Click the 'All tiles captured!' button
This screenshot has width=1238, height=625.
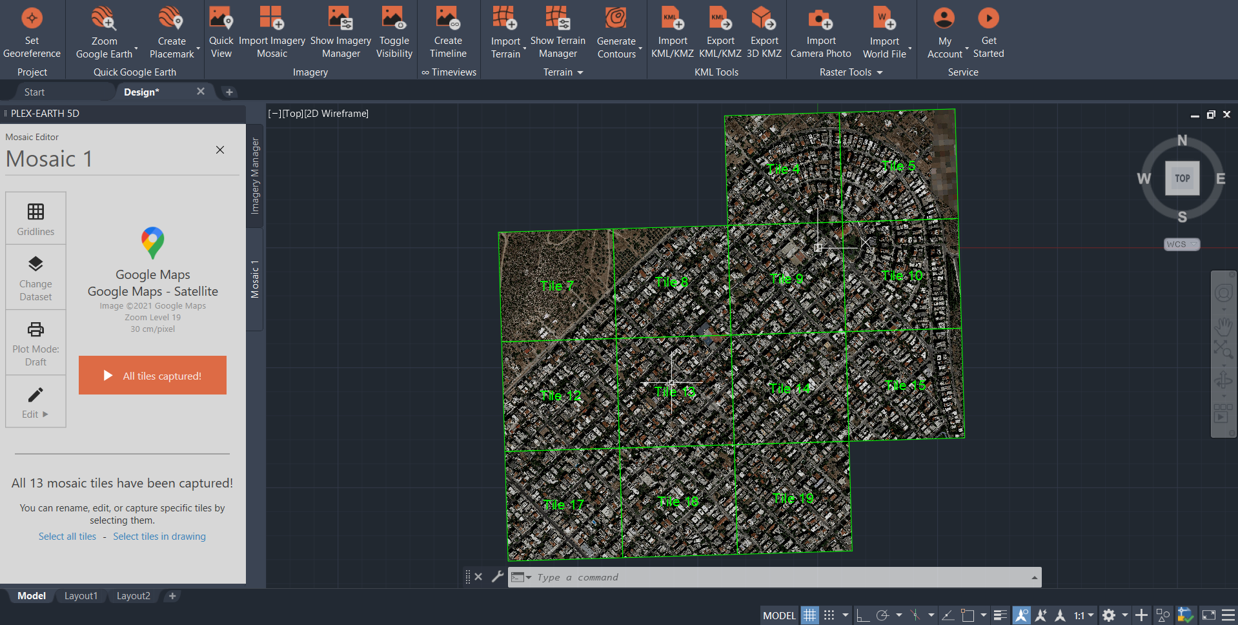152,375
